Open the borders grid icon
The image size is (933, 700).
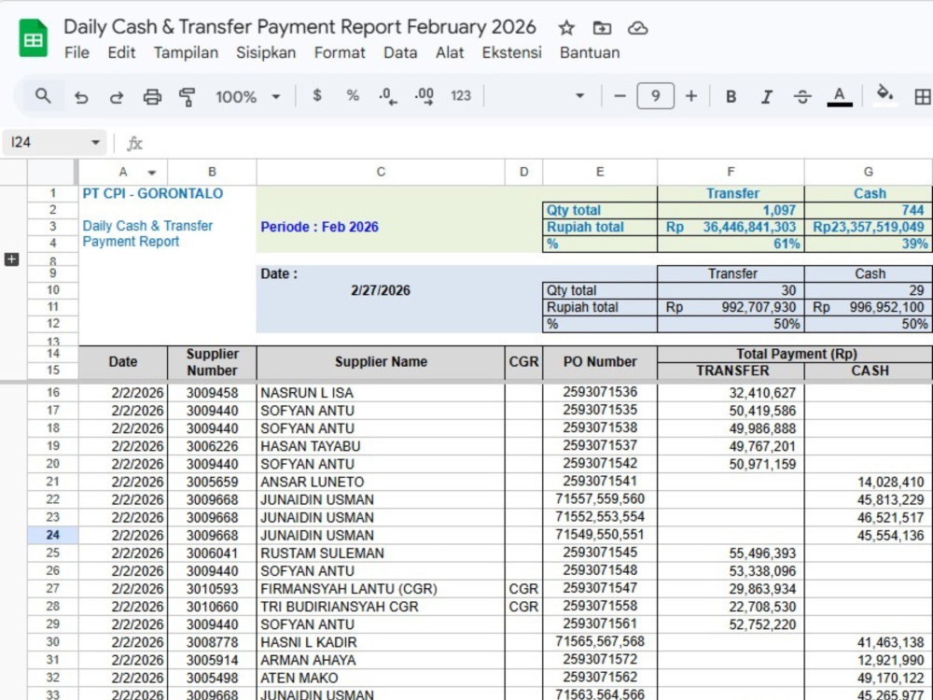(923, 96)
